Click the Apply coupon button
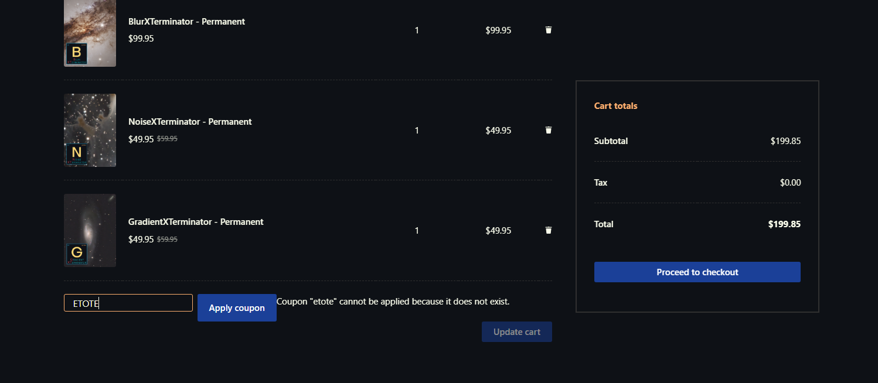Viewport: 878px width, 383px height. click(237, 307)
